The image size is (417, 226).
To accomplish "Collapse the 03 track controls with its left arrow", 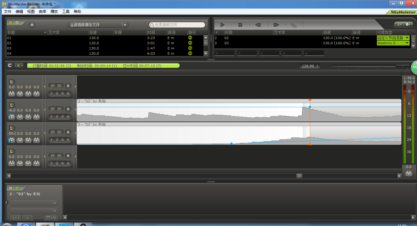I will [x=44, y=133].
